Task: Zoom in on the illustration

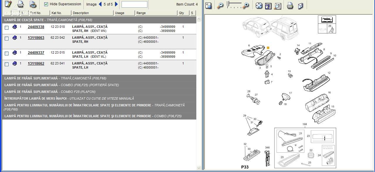Action: (x=246, y=5)
